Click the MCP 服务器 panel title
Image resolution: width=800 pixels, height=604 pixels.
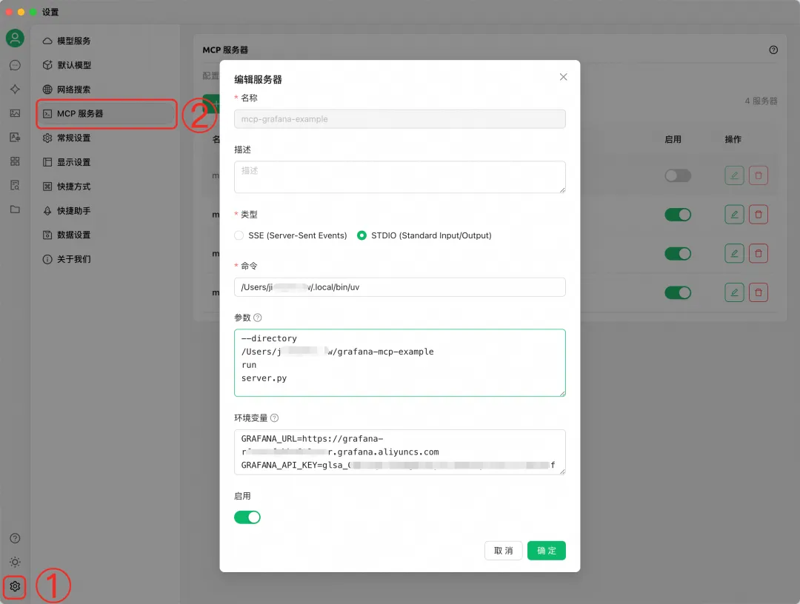pyautogui.click(x=225, y=50)
